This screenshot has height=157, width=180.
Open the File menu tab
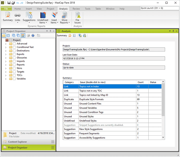(x=6, y=9)
